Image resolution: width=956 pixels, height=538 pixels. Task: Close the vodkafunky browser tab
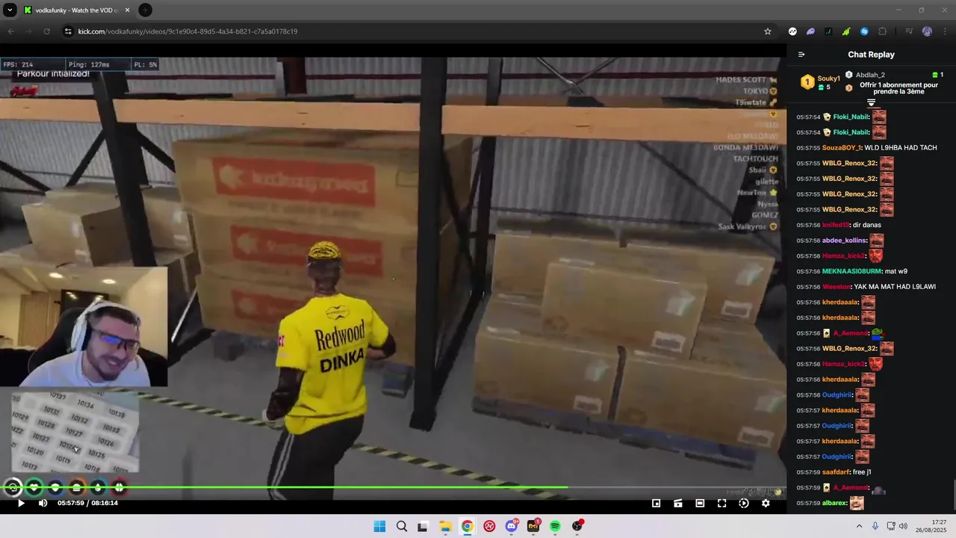point(127,10)
